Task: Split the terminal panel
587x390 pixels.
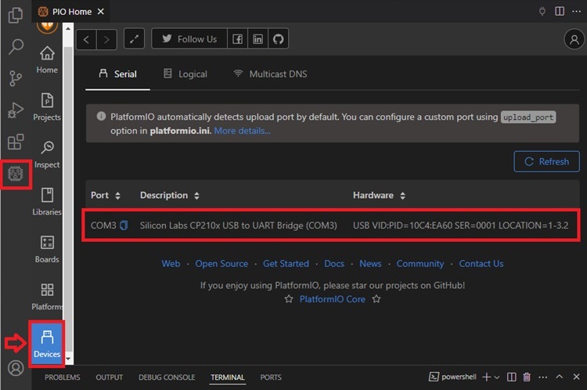Action: click(x=511, y=377)
